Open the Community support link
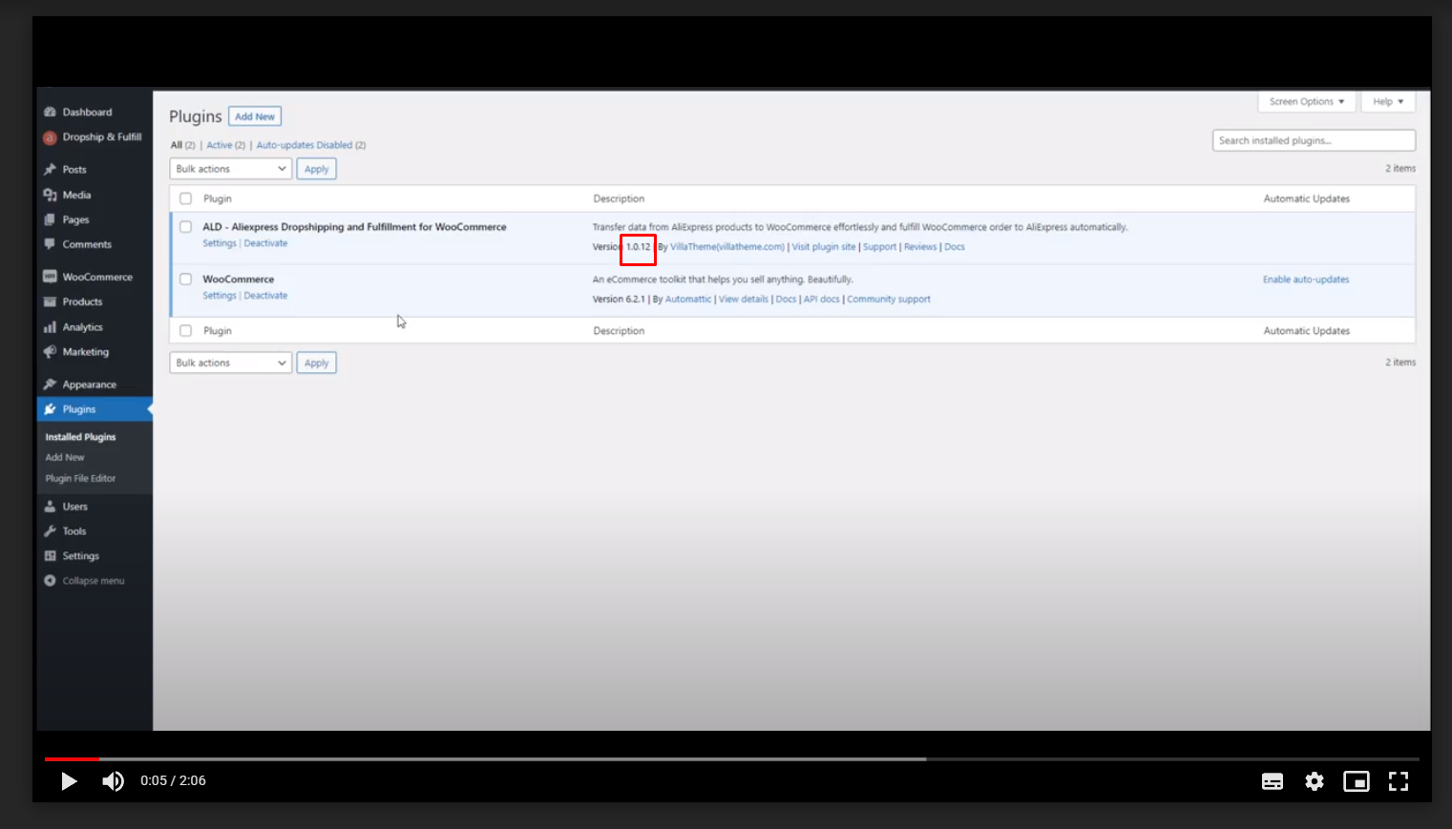The height and width of the screenshot is (829, 1452). pyautogui.click(x=889, y=300)
